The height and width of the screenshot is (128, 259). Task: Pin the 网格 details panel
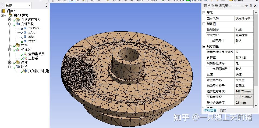point(251,6)
